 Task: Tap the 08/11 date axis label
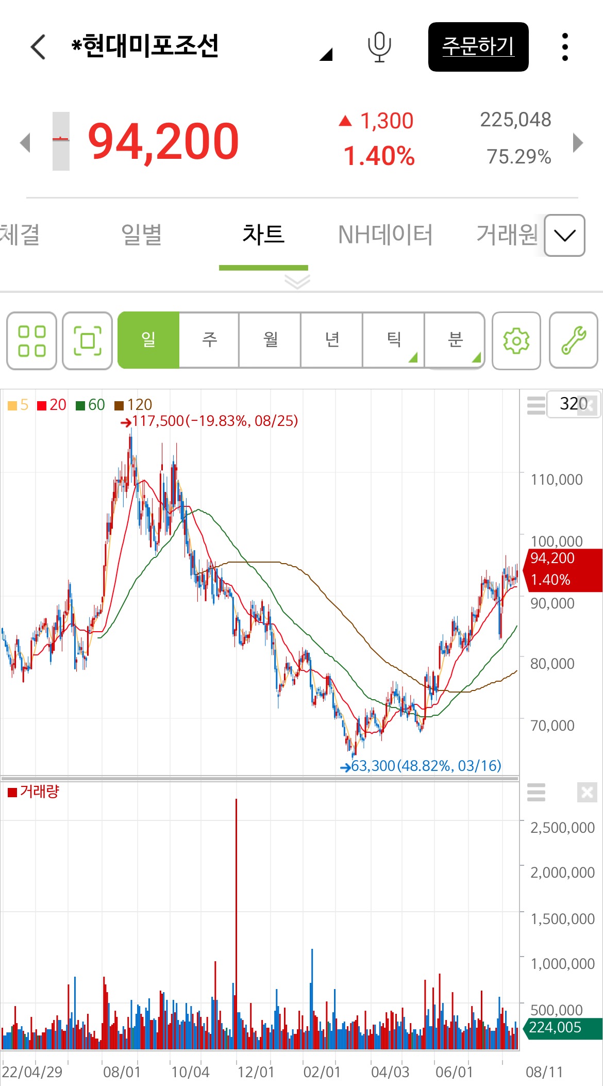tap(544, 1073)
